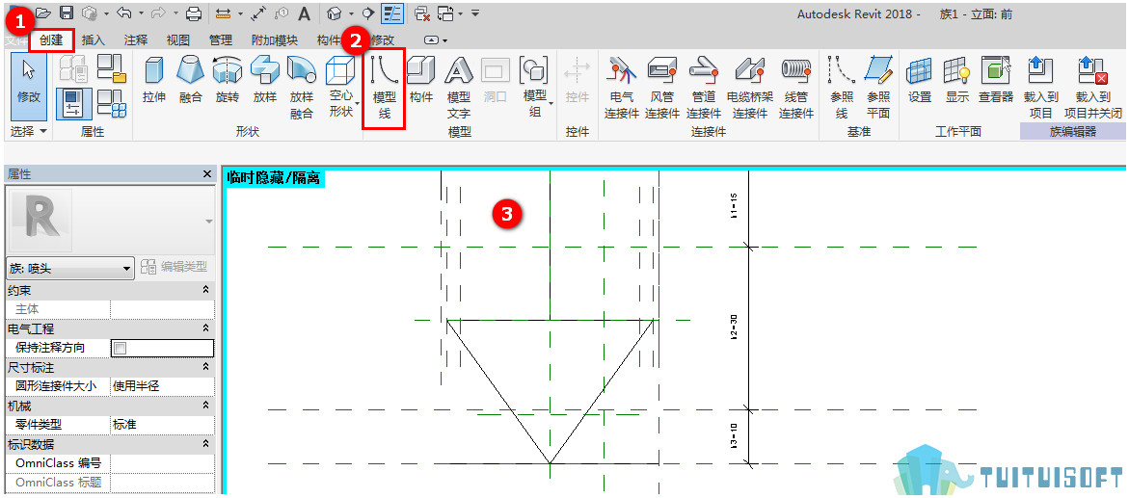The width and height of the screenshot is (1129, 498).
Task: Select the 放样融合 swept blend tool
Action: click(302, 87)
